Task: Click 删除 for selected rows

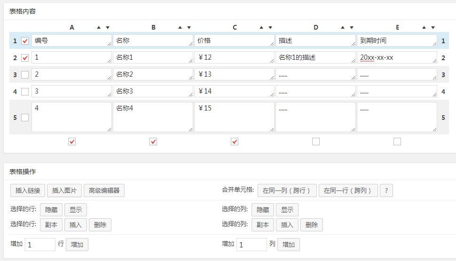Action: pos(100,225)
